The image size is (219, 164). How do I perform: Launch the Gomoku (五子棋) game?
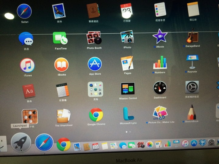[x=30, y=117]
